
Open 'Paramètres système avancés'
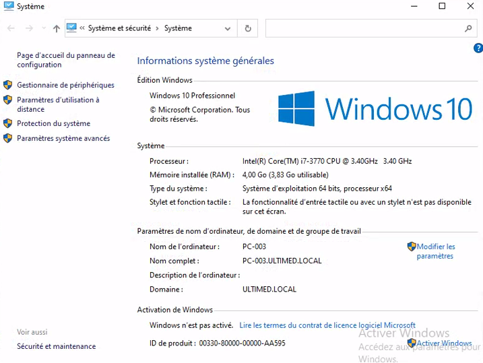tap(63, 138)
